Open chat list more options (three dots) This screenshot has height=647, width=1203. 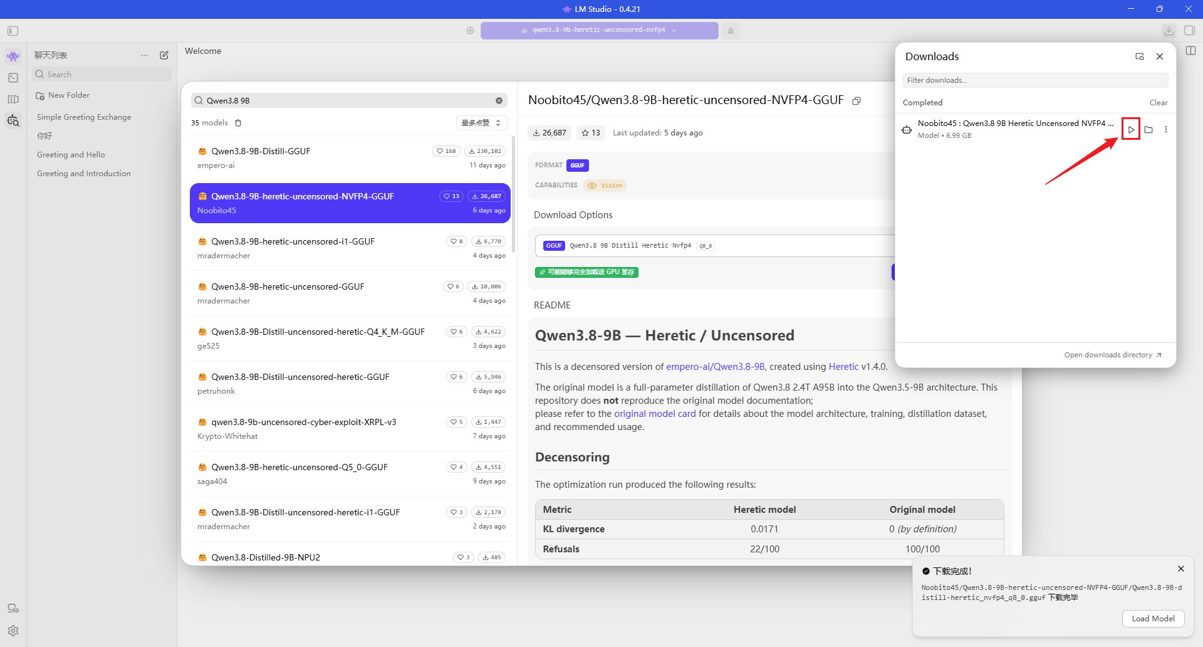coord(145,55)
